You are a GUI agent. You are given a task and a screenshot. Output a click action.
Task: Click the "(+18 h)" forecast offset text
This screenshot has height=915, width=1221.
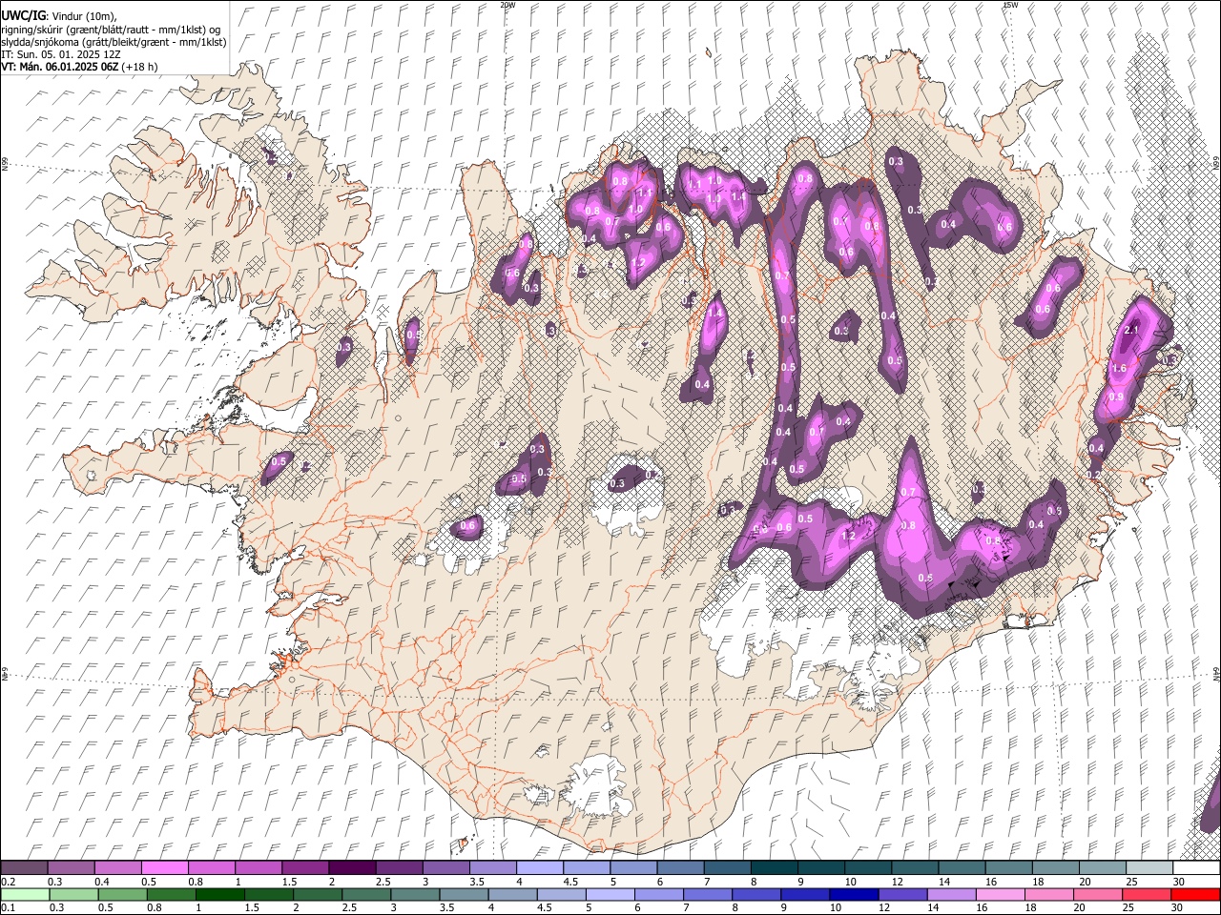point(139,67)
